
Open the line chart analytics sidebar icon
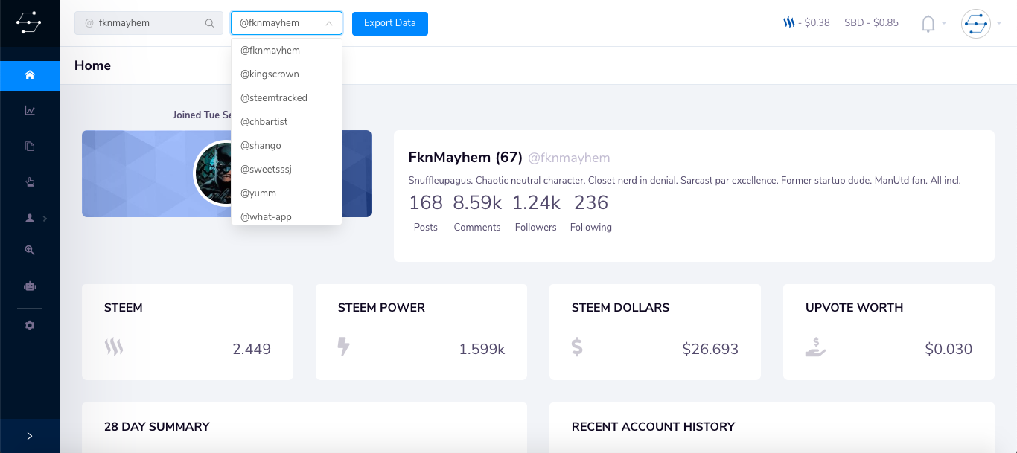[x=30, y=111]
